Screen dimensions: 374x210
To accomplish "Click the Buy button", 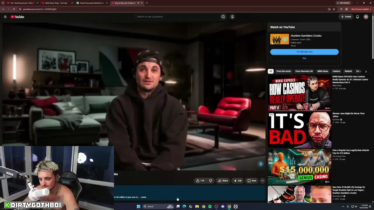I will (304, 58).
